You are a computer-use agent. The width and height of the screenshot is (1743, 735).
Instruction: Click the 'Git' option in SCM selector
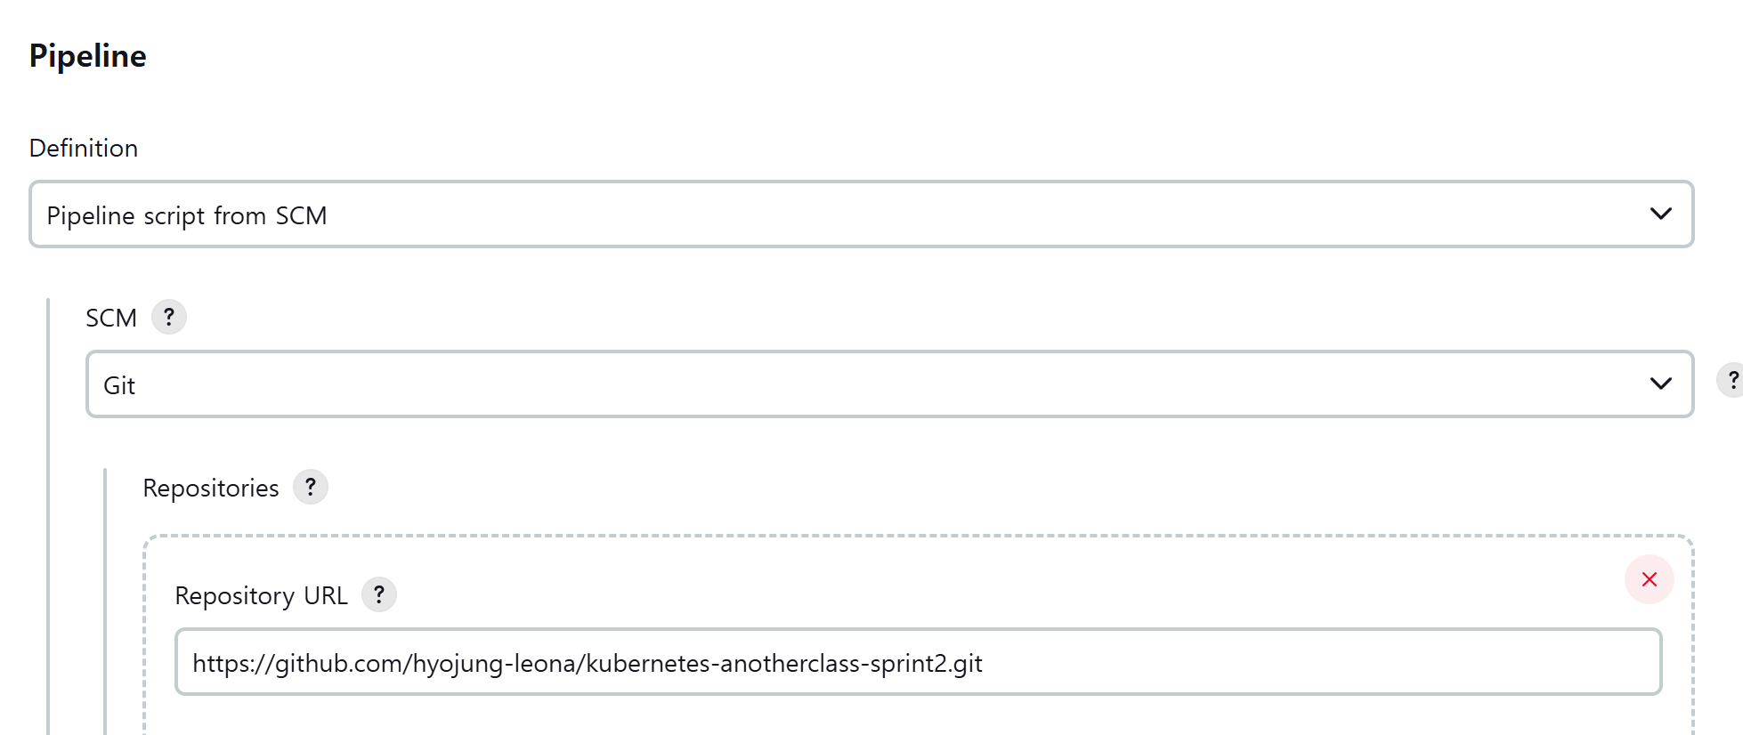pos(119,385)
